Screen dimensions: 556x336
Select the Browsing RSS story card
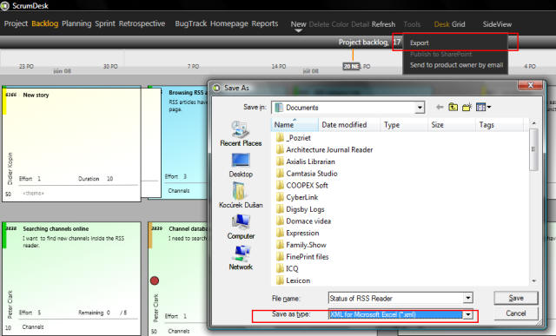pos(177,142)
